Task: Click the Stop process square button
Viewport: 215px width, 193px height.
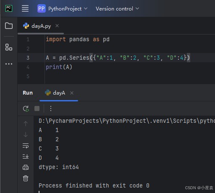Action: (37, 108)
